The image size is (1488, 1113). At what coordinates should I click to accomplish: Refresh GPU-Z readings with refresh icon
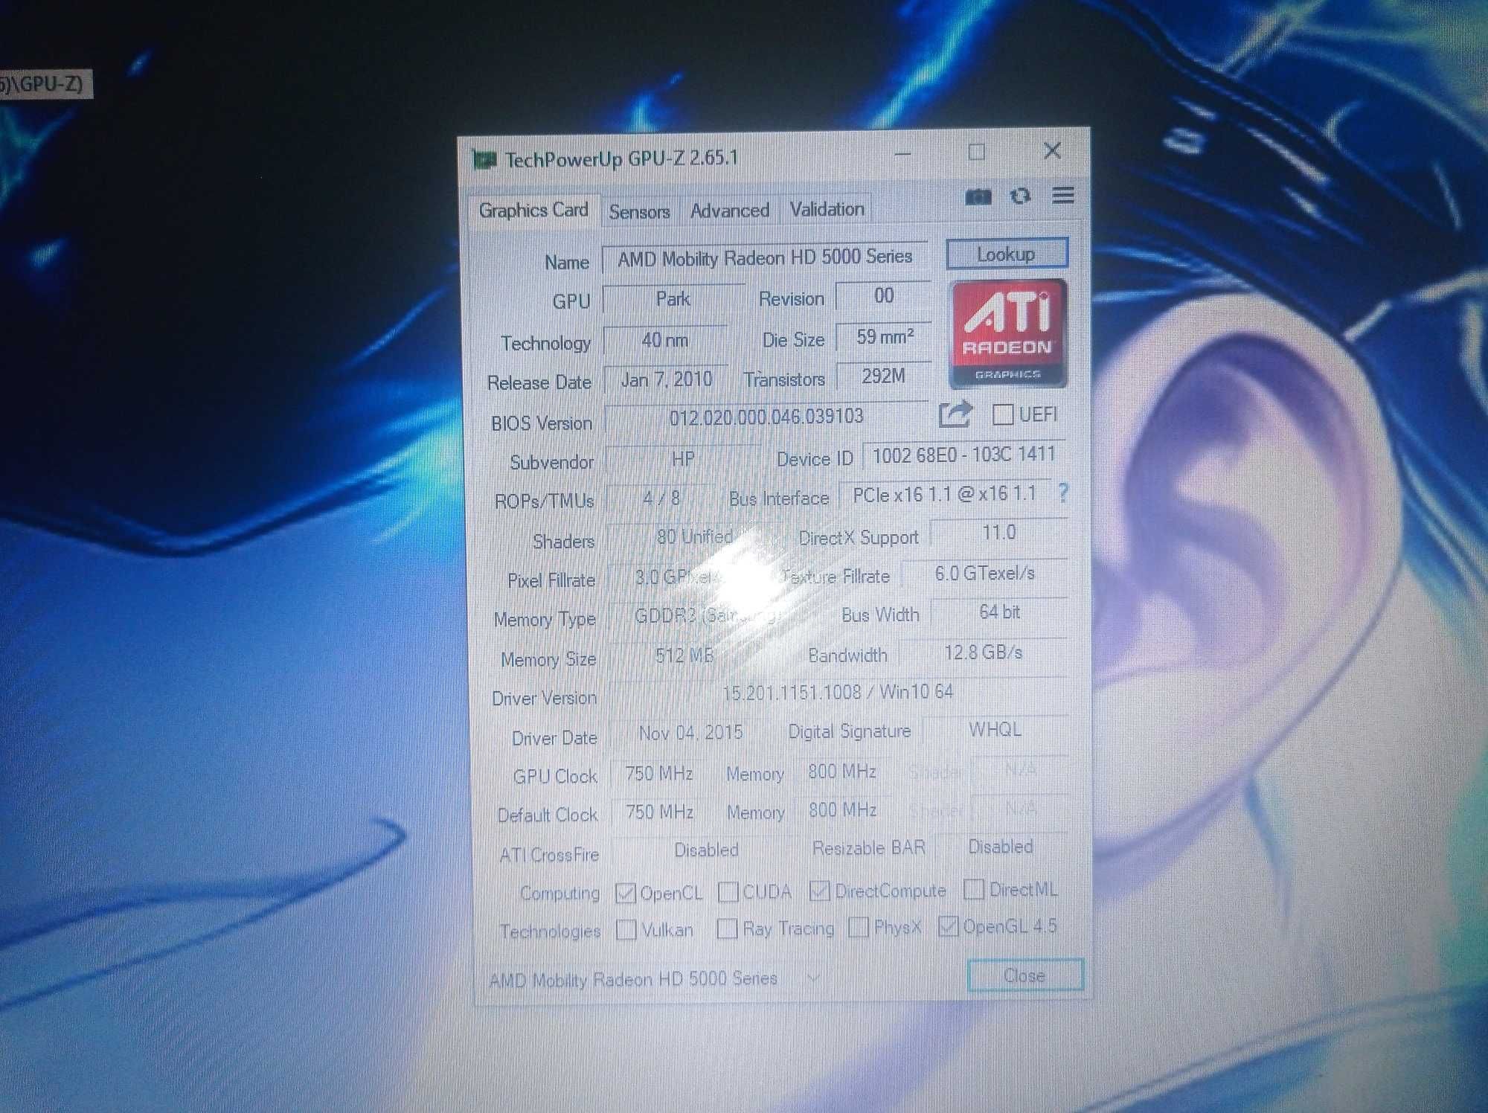pos(1021,196)
